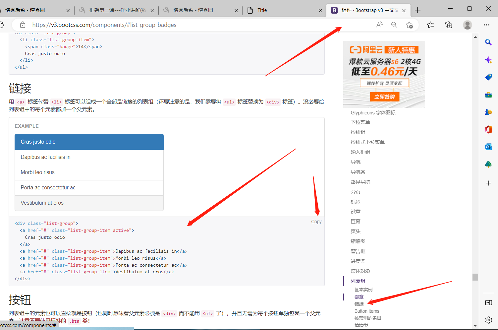Viewport: 498px width, 330px height.
Task: Close the 框架第三课 tab
Action: (x=152, y=11)
